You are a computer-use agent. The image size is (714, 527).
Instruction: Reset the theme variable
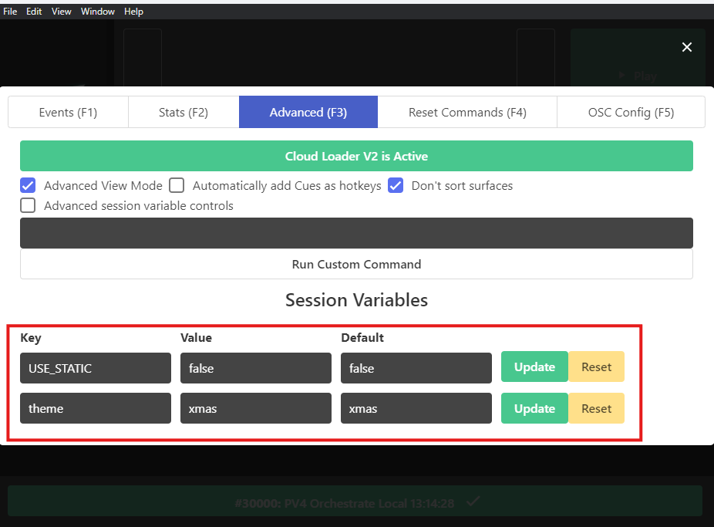tap(596, 408)
